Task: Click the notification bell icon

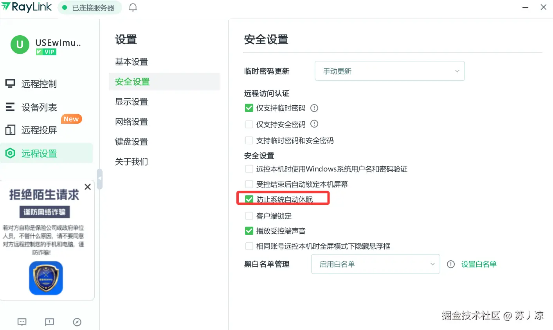Action: 133,7
